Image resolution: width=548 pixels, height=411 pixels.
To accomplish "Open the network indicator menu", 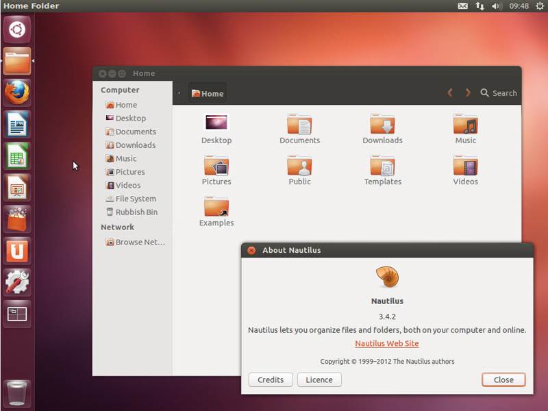I will [480, 6].
